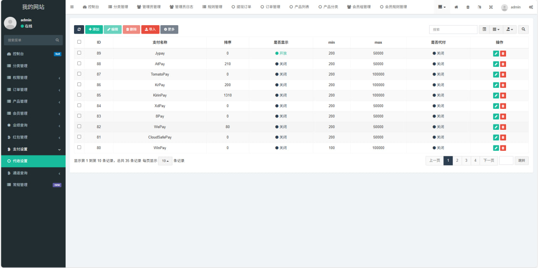Tick the select-all checkbox in table header

click(79, 42)
